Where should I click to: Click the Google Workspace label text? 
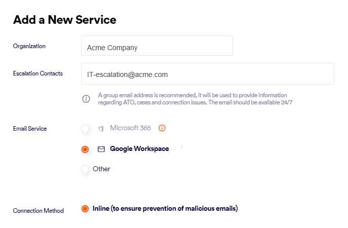pos(139,149)
